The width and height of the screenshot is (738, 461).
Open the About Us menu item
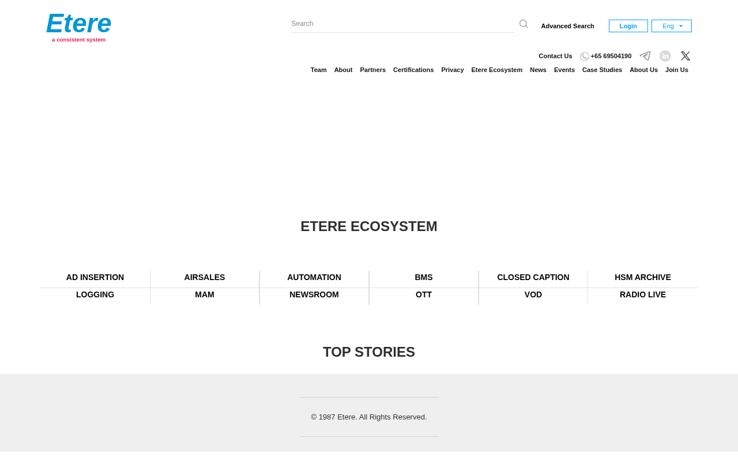(643, 70)
